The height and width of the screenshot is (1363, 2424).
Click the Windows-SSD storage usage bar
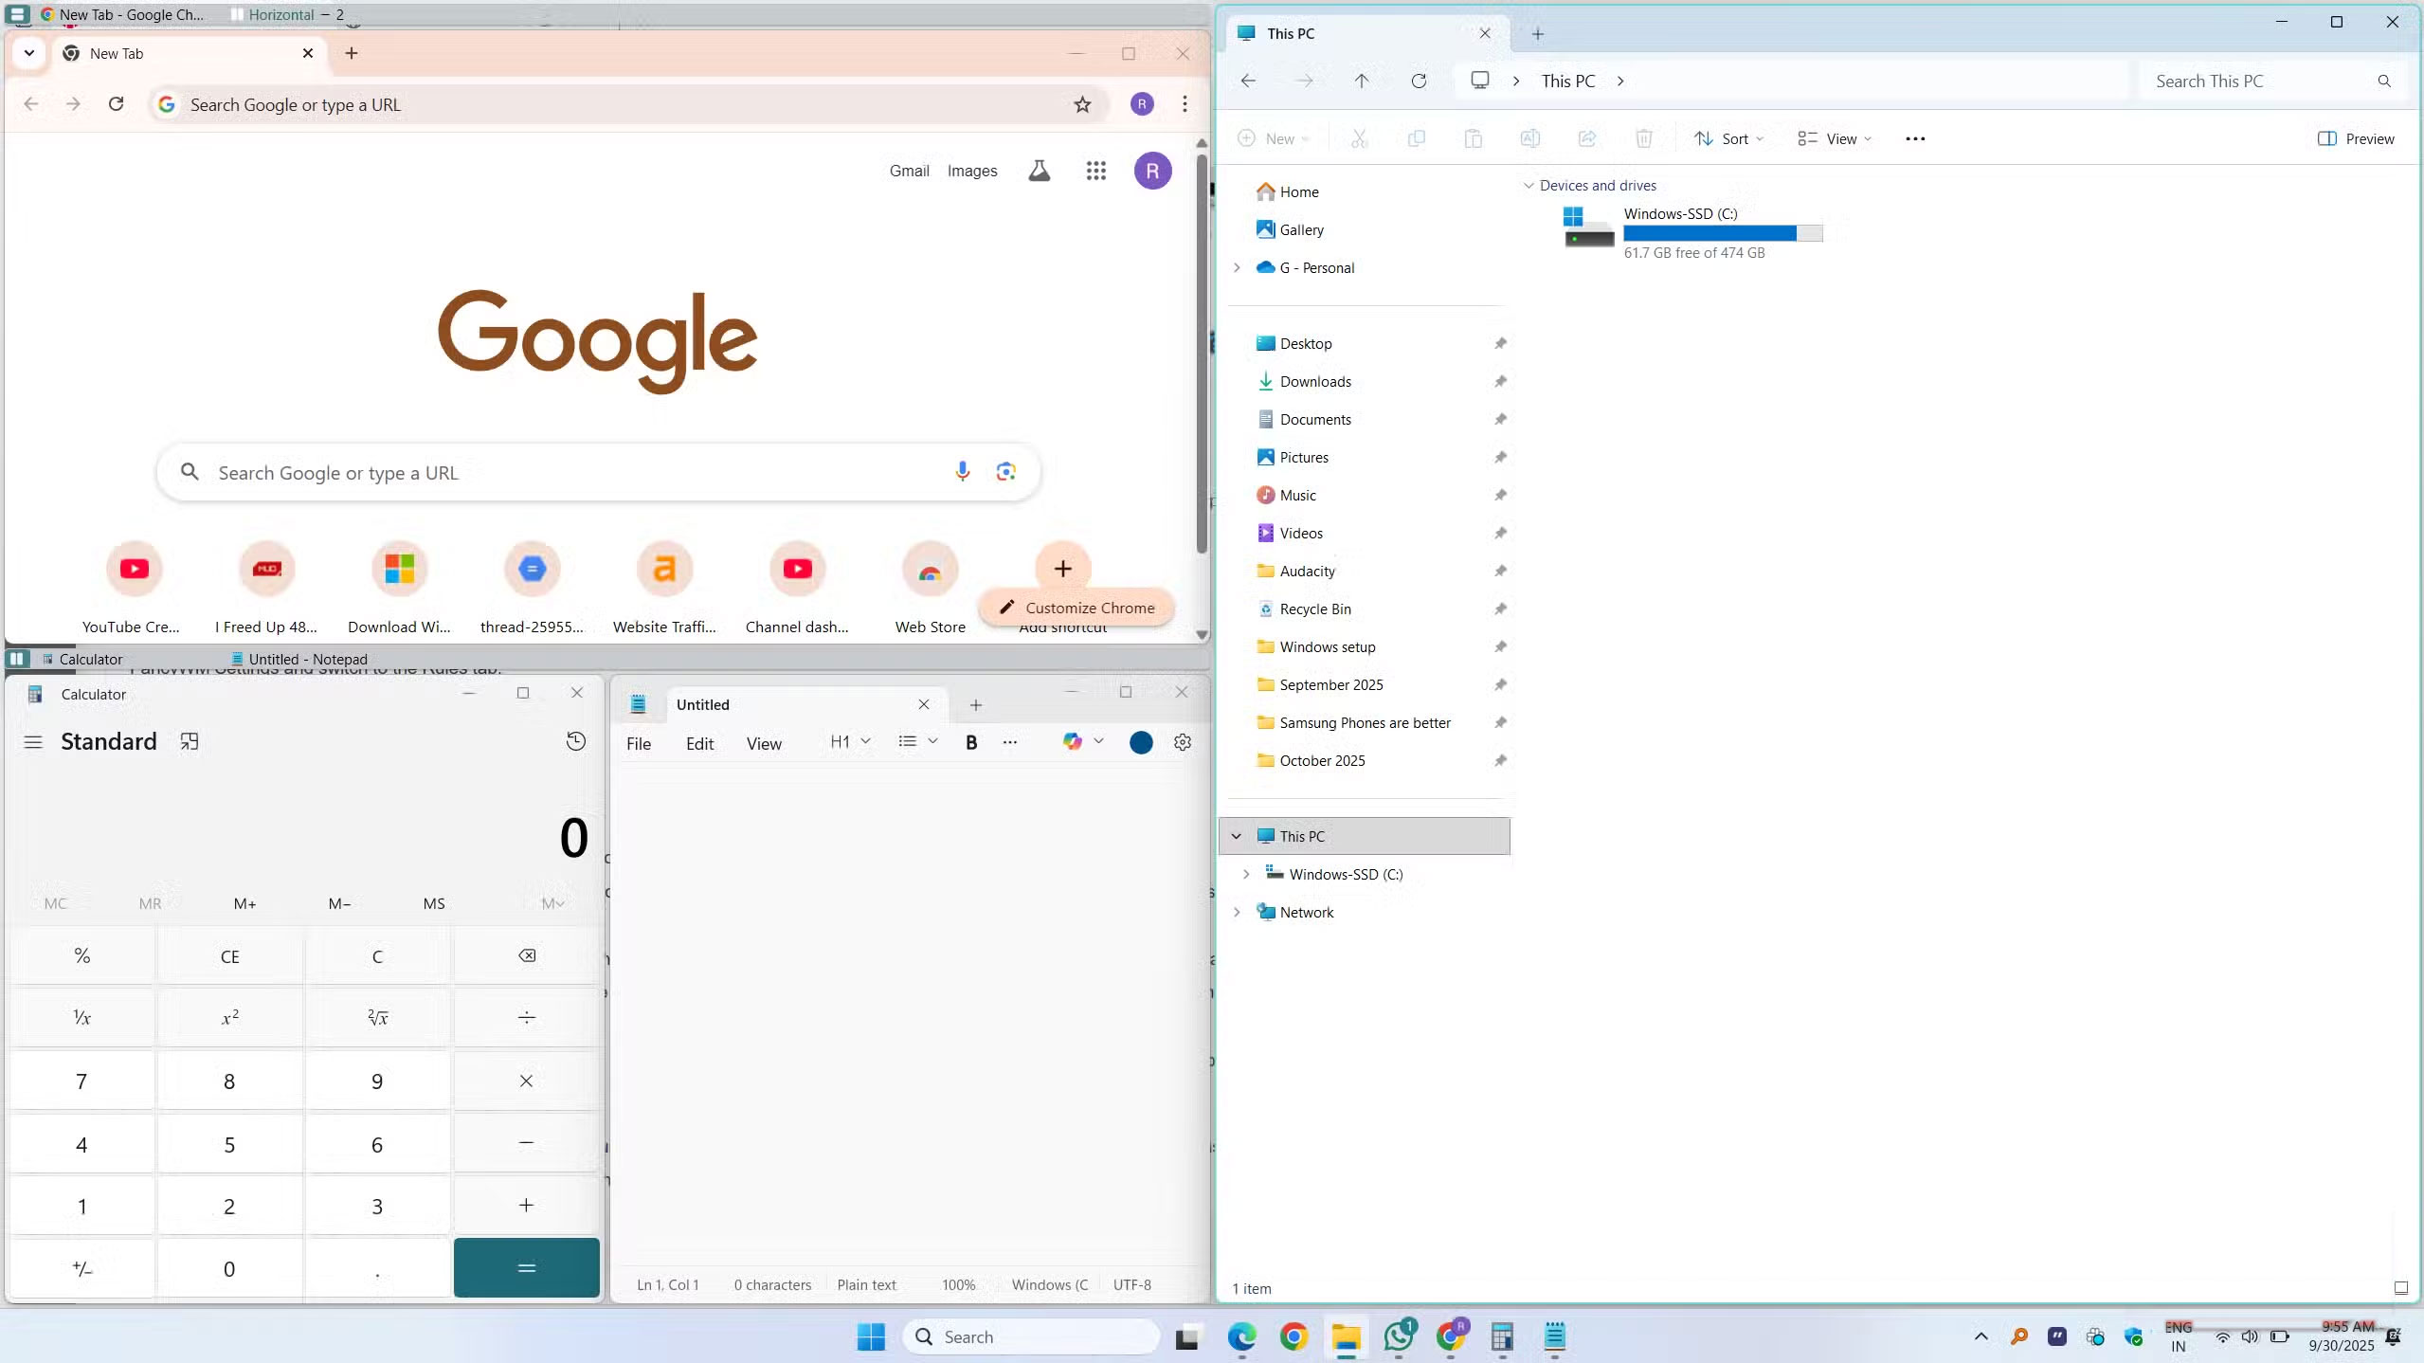pos(1720,232)
